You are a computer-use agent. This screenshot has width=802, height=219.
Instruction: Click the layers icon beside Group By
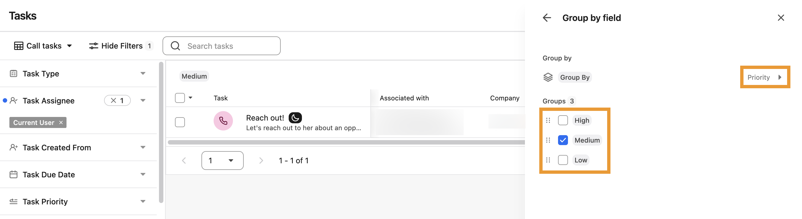548,77
